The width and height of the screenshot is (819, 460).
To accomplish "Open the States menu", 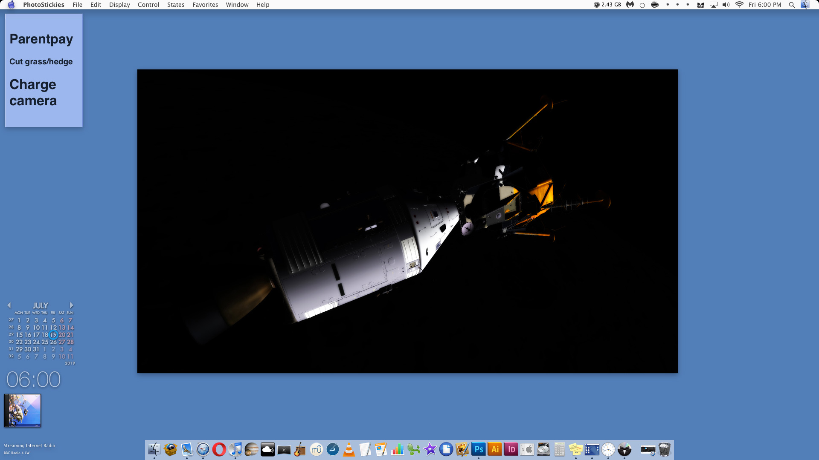I will click(175, 5).
